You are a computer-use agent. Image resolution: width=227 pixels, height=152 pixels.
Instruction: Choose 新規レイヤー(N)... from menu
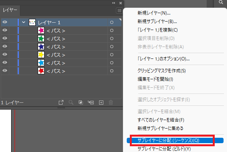(x=154, y=13)
